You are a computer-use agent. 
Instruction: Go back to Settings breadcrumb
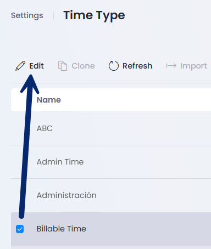point(27,16)
